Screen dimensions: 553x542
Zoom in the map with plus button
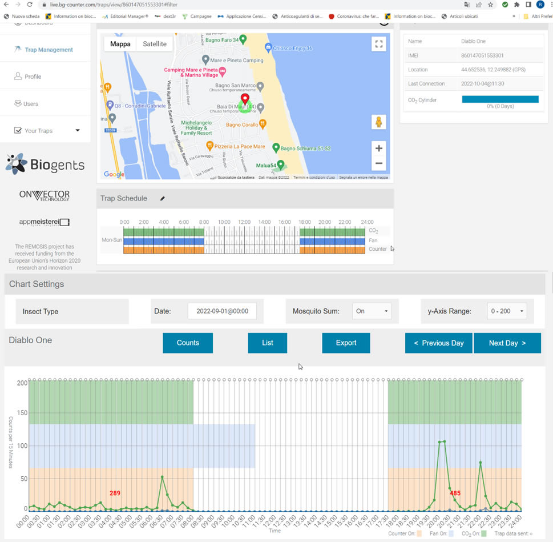click(x=378, y=148)
